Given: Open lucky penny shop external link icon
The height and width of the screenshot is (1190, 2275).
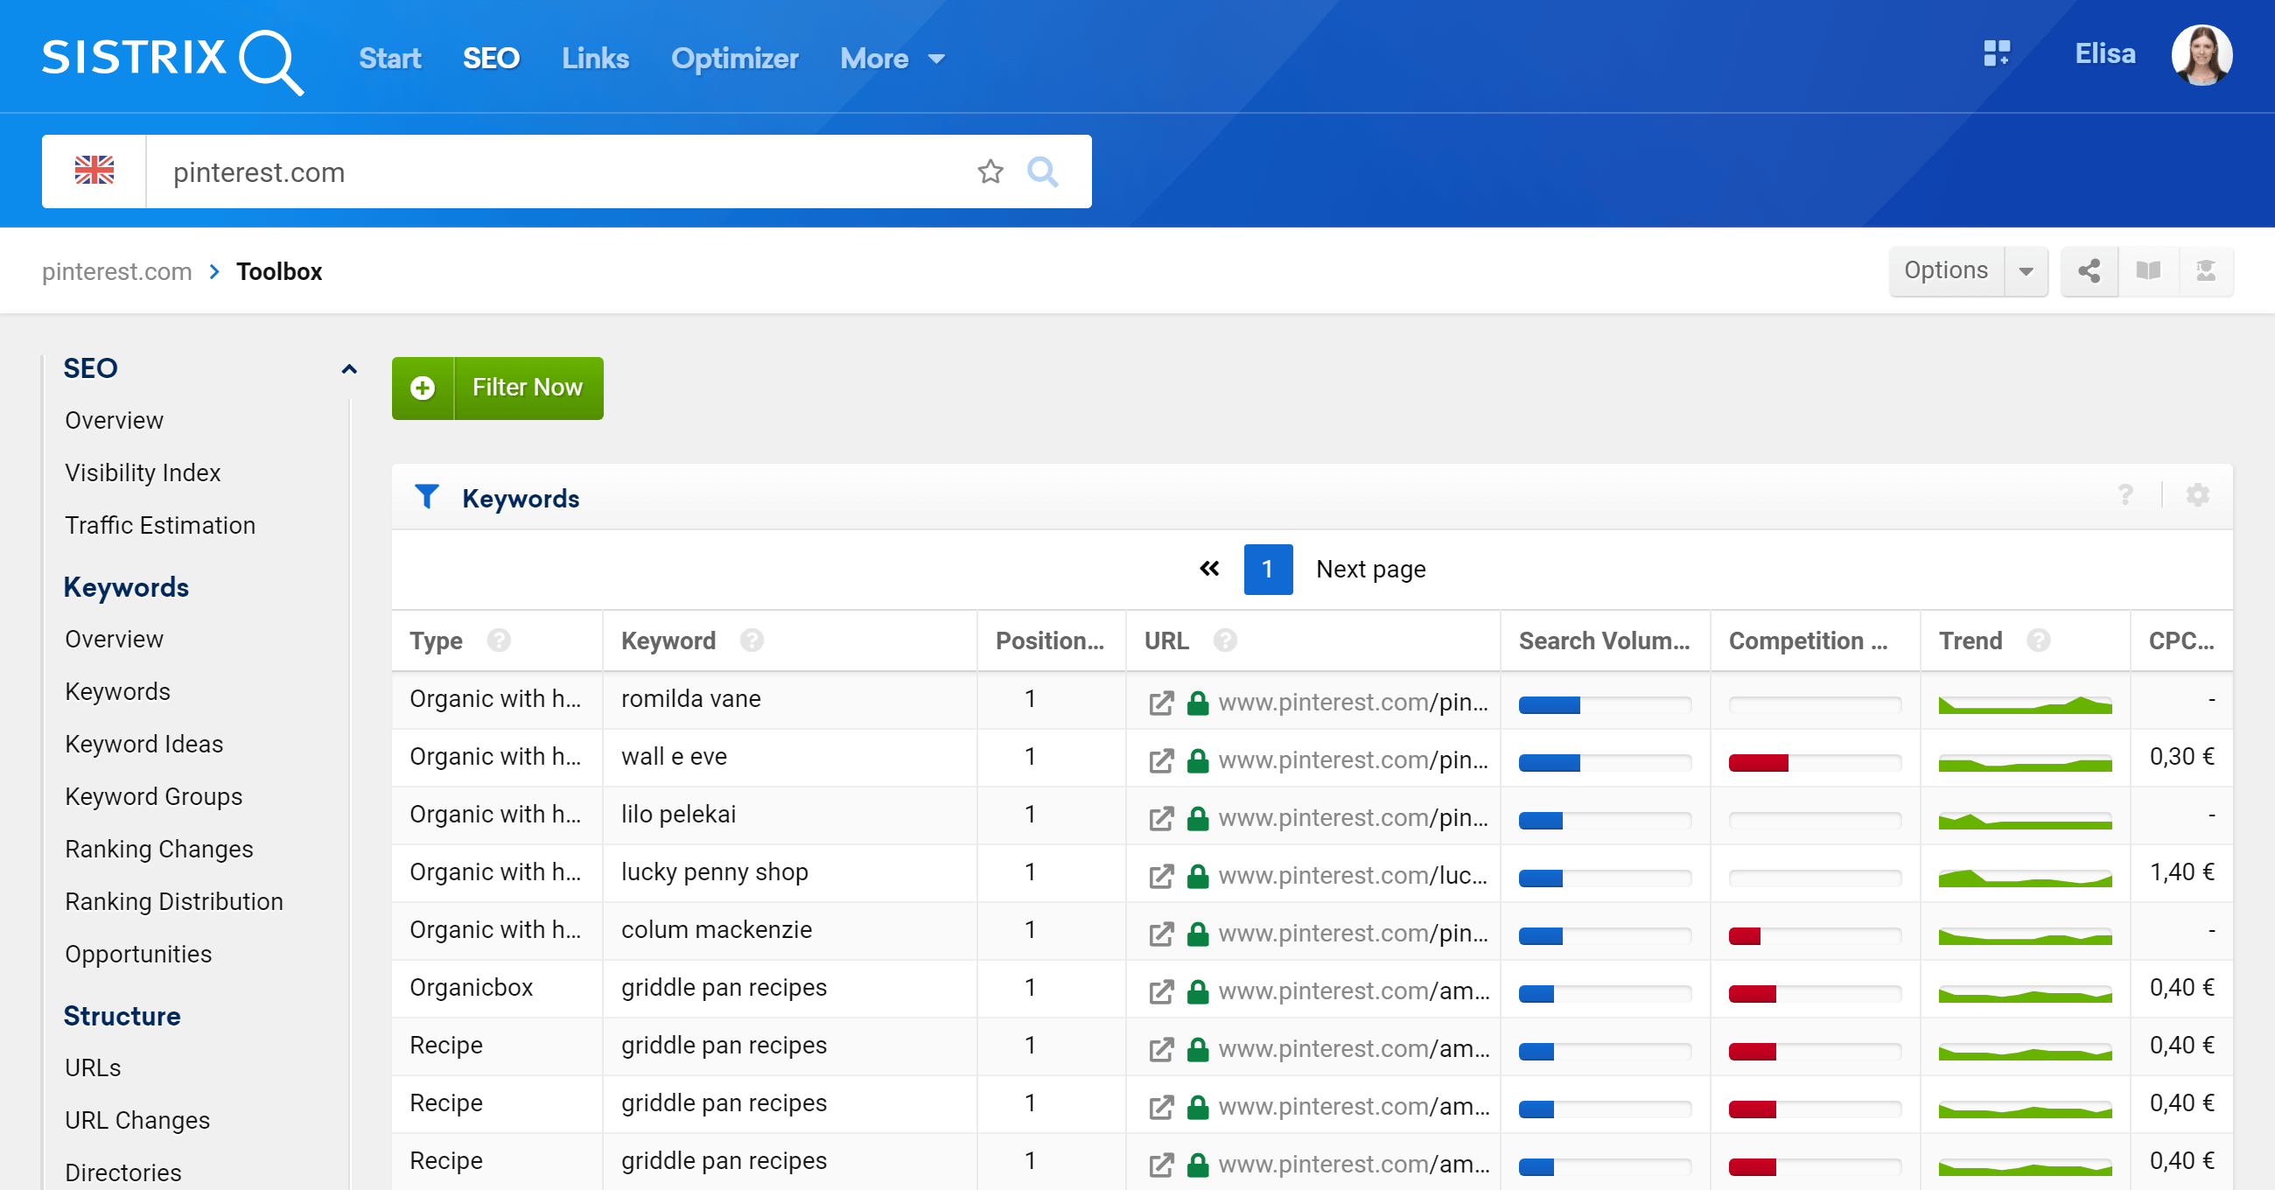Looking at the screenshot, I should 1161,877.
